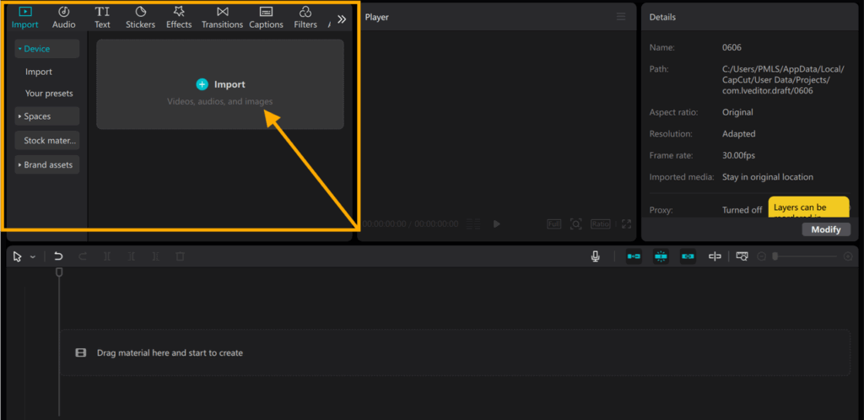Switch to the Transitions tab
The width and height of the screenshot is (864, 420).
(222, 17)
